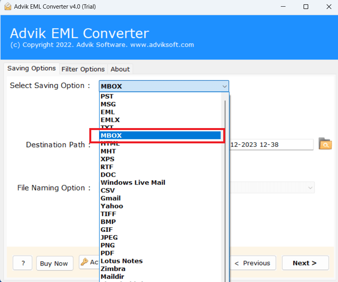Choose Zimbra saving option
The width and height of the screenshot is (338, 282).
click(160, 269)
